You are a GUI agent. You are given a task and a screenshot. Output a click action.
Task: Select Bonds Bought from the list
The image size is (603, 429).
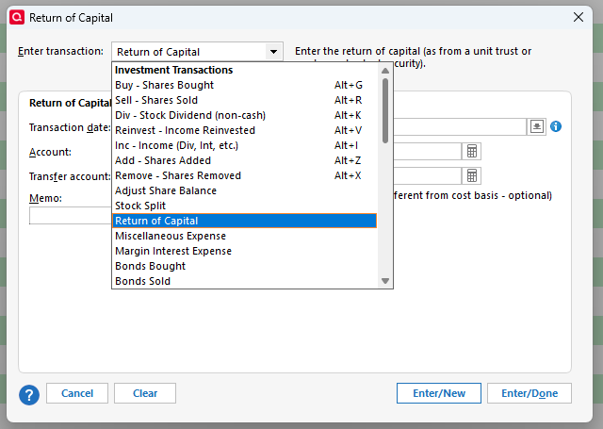(150, 266)
